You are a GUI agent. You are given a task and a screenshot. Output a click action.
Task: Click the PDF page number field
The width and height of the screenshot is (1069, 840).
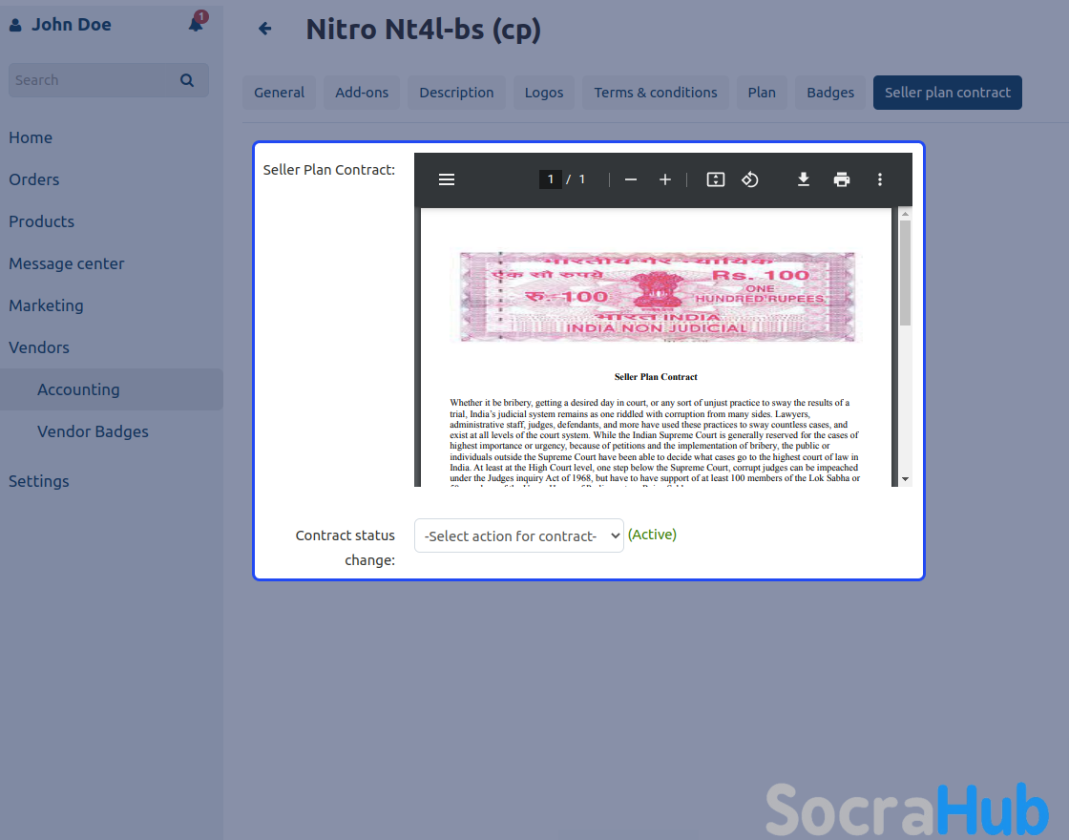(550, 179)
